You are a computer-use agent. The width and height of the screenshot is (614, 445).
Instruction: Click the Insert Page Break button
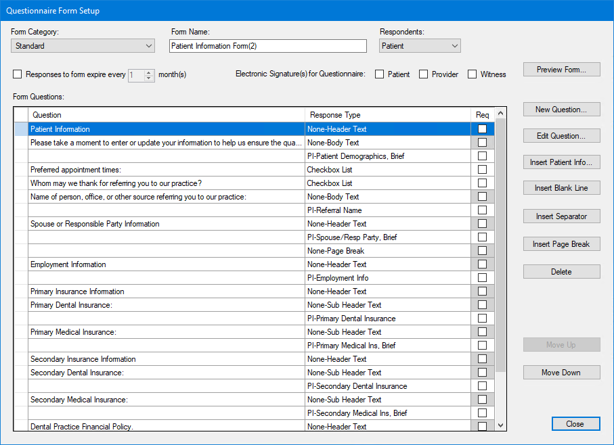(561, 244)
